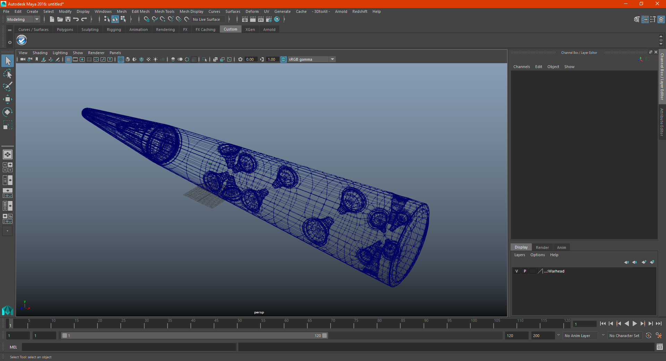Toggle smooth shade all cube icon

pyautogui.click(x=128, y=59)
